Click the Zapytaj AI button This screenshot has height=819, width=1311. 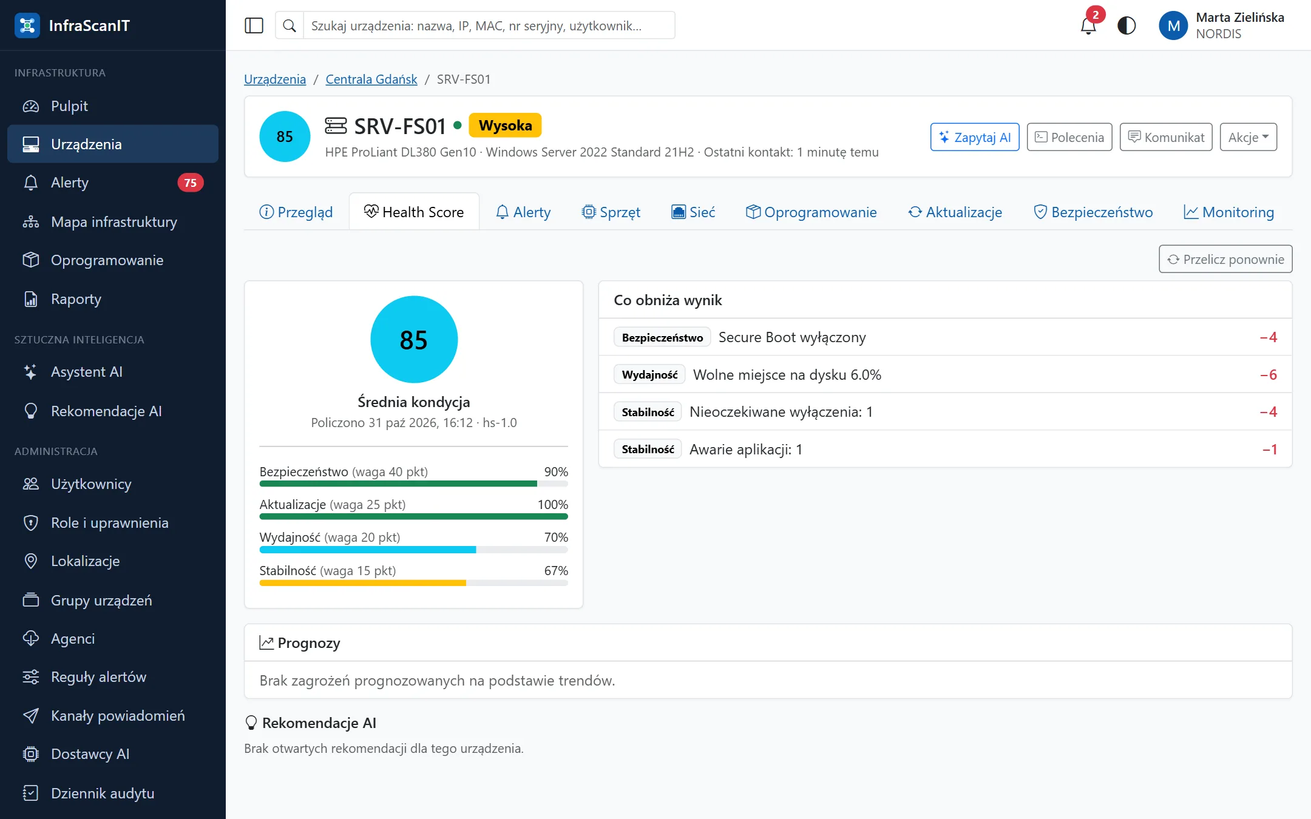click(x=975, y=137)
